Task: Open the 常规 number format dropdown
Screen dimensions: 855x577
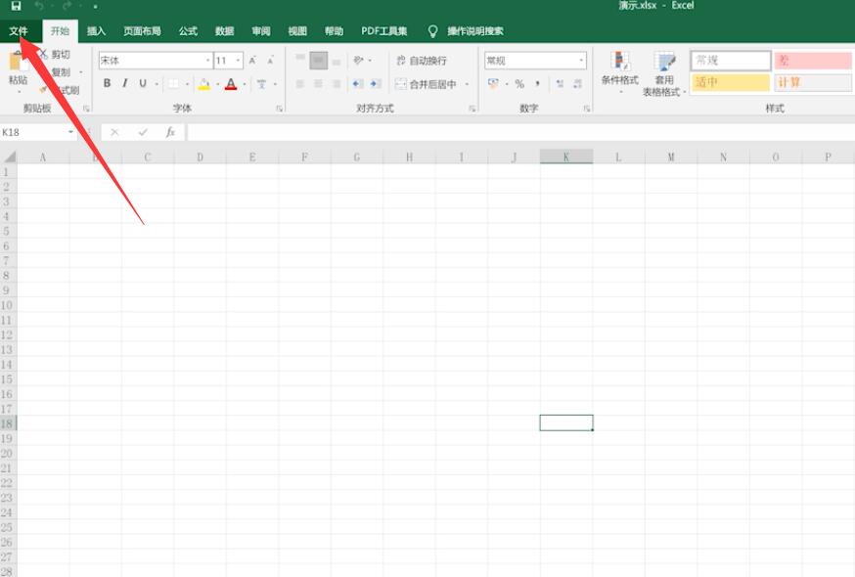Action: point(581,61)
